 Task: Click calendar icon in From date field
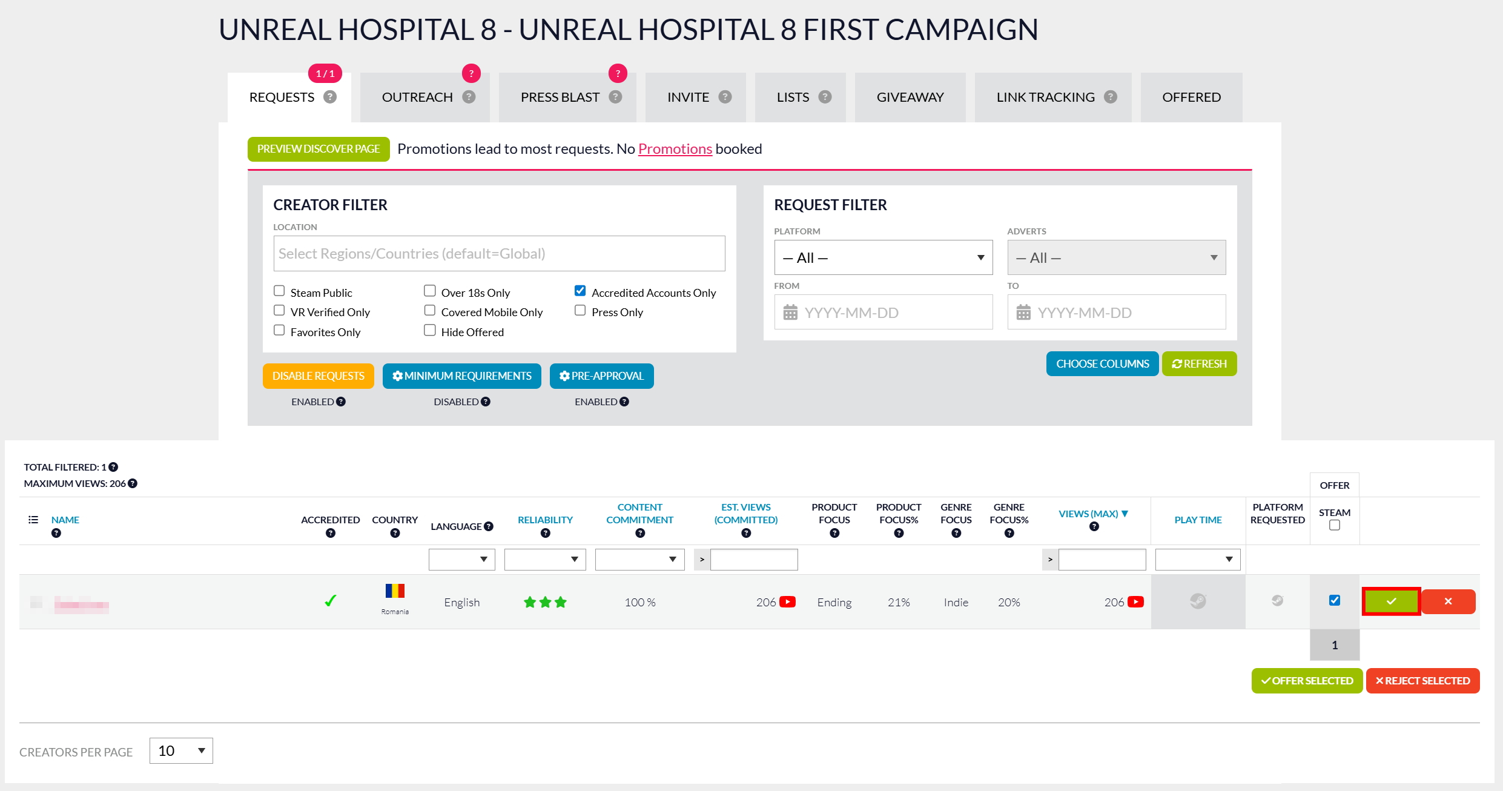(x=790, y=313)
